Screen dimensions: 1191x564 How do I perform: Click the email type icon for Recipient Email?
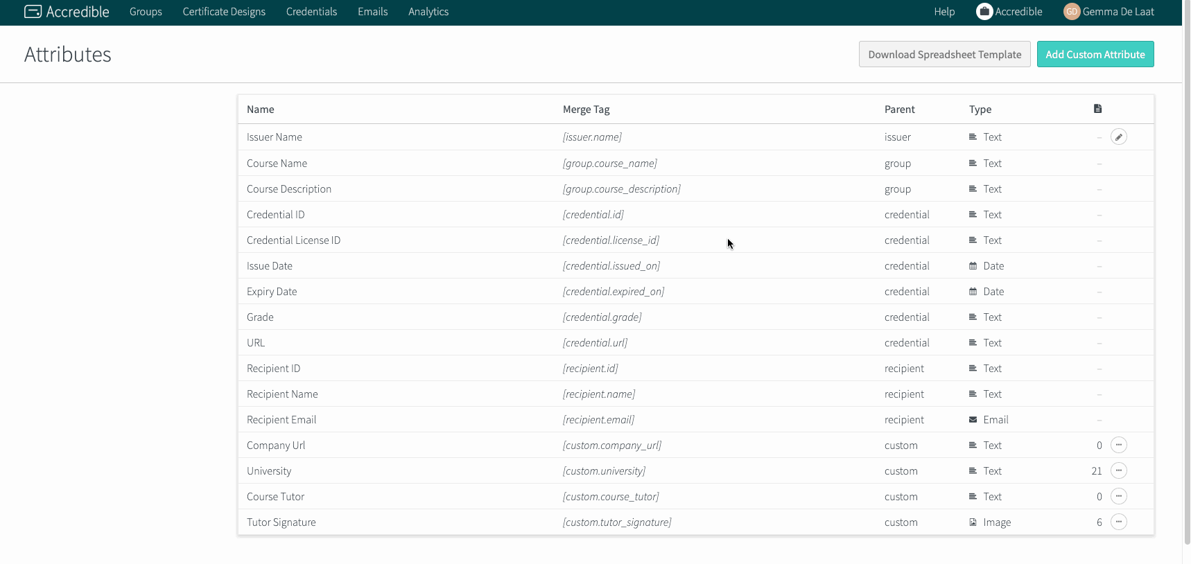(973, 420)
